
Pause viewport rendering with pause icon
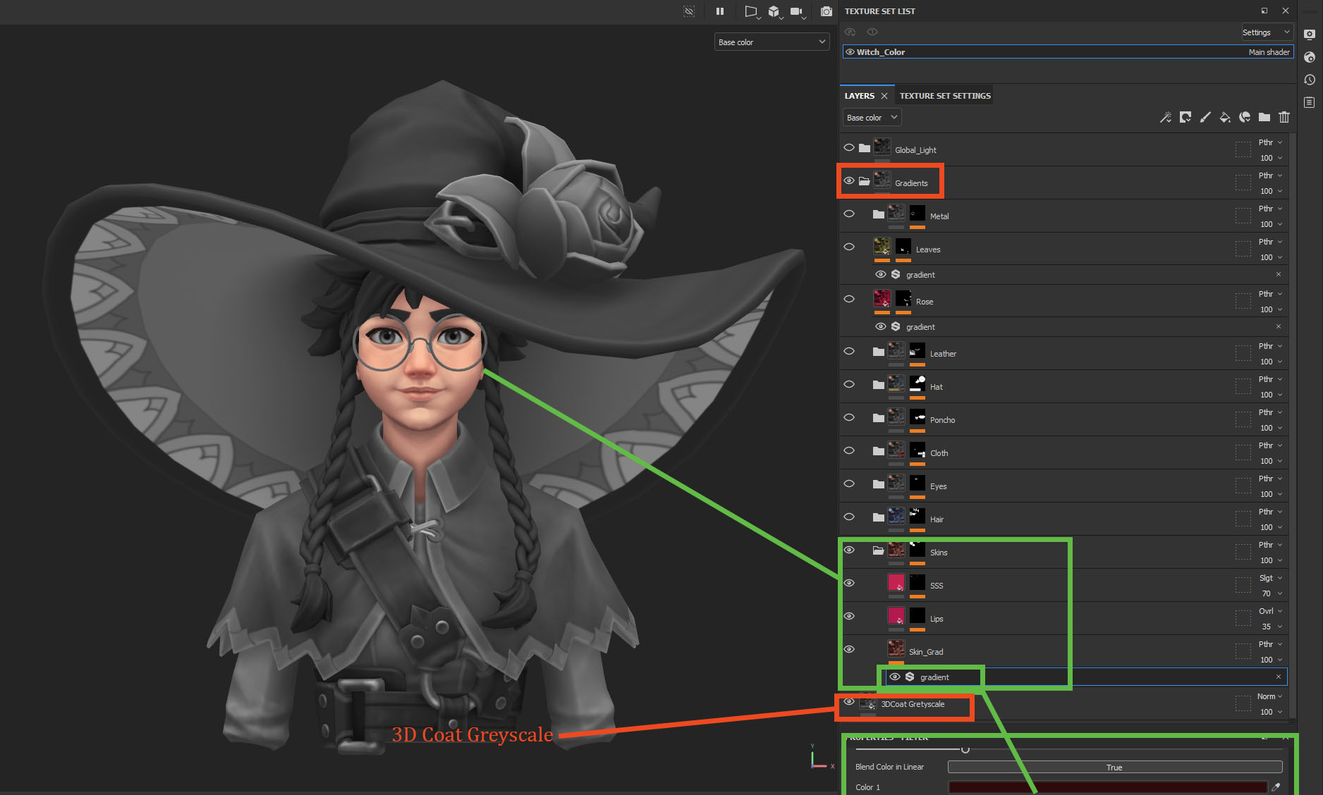[x=720, y=11]
